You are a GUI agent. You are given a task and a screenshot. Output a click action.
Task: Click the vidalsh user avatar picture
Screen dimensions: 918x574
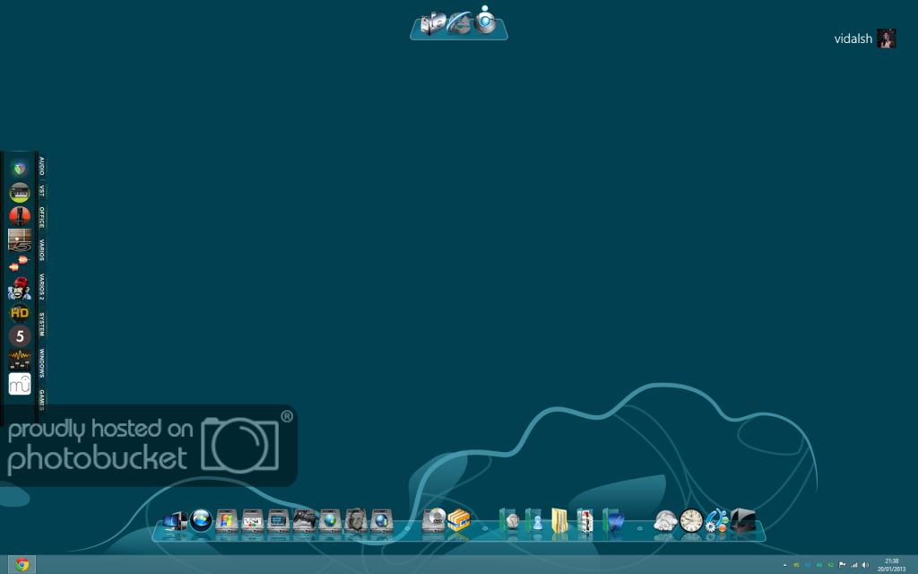click(x=887, y=38)
